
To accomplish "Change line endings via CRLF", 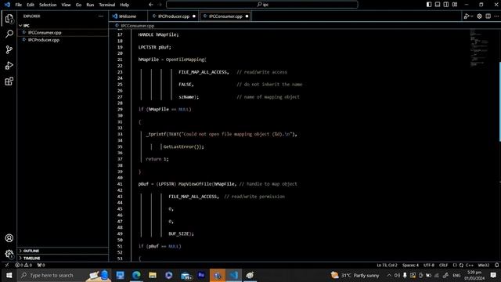I will pyautogui.click(x=444, y=265).
